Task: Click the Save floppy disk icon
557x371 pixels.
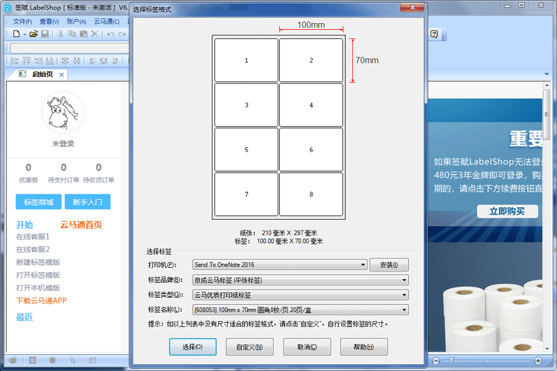Action: click(x=45, y=34)
